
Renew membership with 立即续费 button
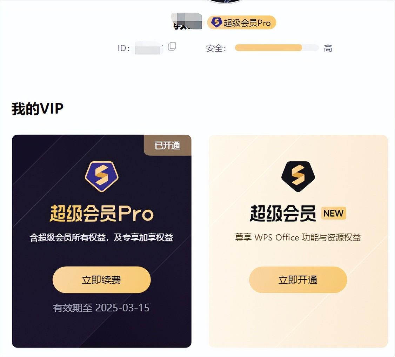pyautogui.click(x=101, y=280)
